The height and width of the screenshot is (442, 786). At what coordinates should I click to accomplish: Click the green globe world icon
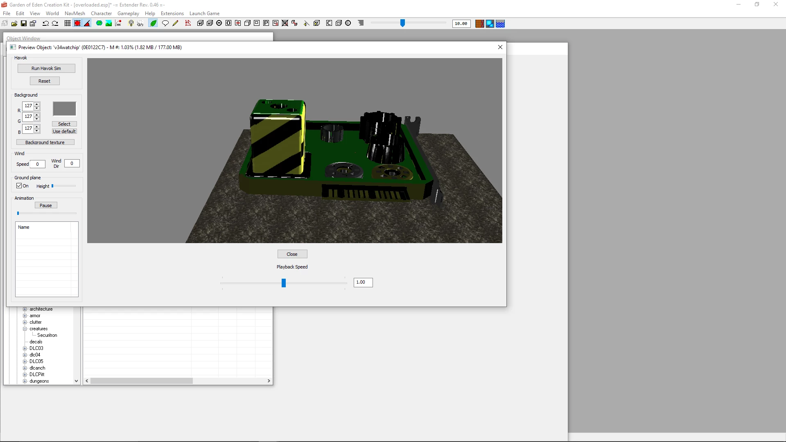coord(99,23)
